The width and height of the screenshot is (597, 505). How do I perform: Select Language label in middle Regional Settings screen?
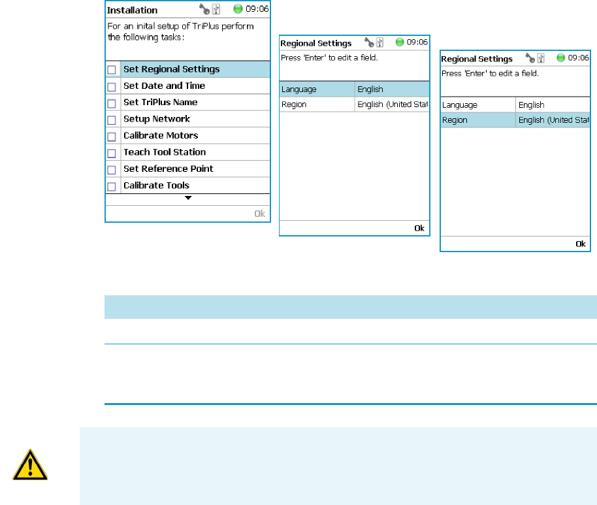(299, 90)
